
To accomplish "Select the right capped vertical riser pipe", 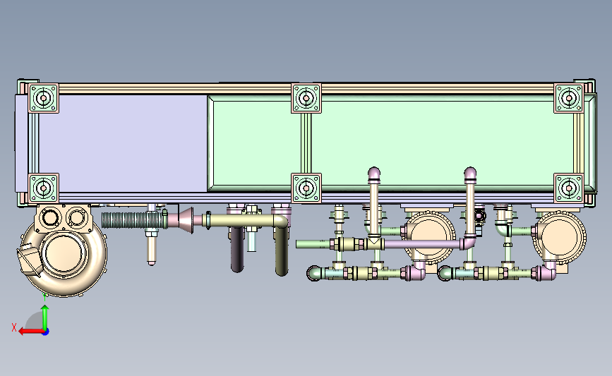I will (x=470, y=203).
